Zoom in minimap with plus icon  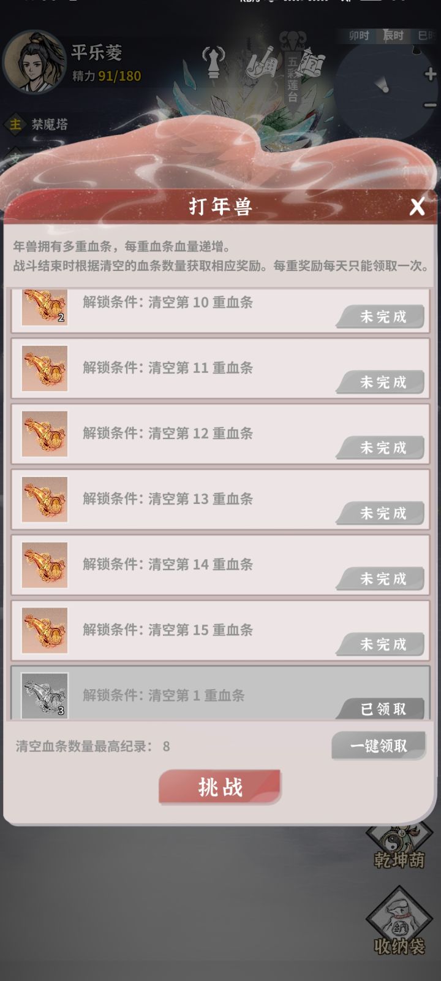[x=430, y=75]
